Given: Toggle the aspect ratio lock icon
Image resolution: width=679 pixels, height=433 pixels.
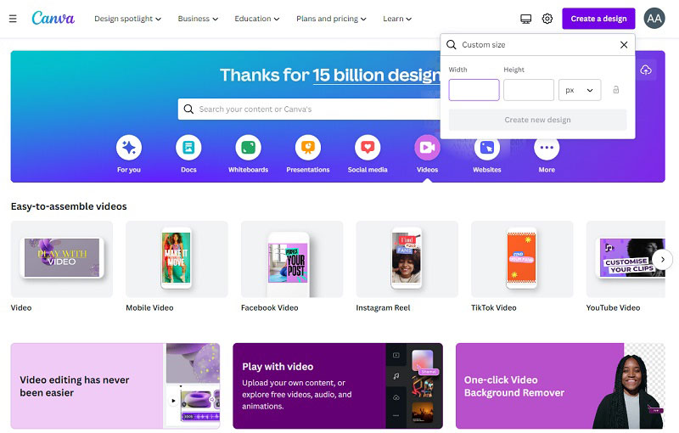Looking at the screenshot, I should click(x=616, y=90).
